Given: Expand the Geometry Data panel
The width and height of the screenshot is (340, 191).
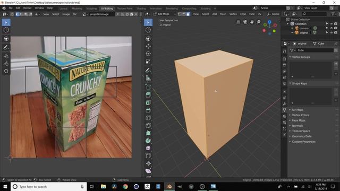Looking at the screenshot, I should [302, 136].
